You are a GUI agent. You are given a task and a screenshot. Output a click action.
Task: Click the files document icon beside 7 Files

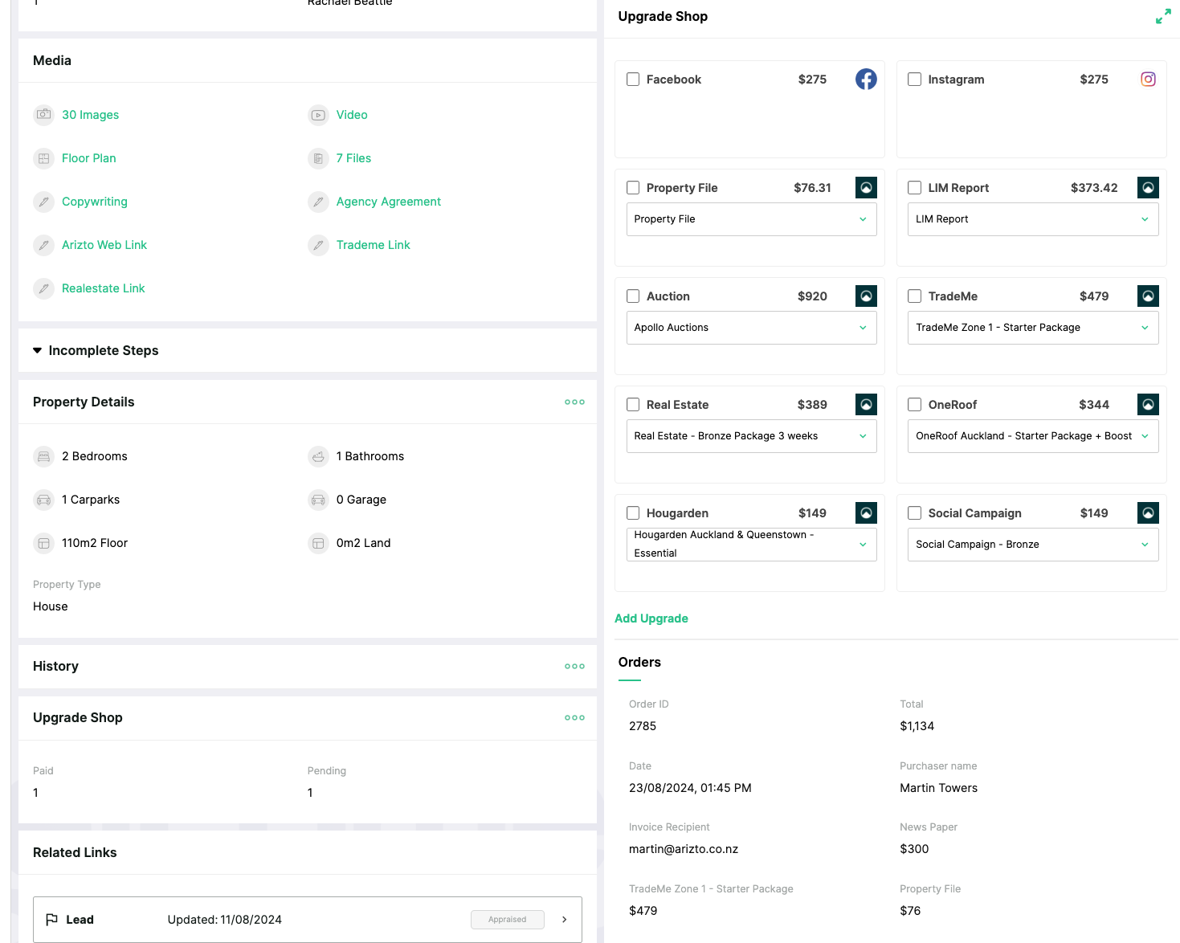pos(319,158)
